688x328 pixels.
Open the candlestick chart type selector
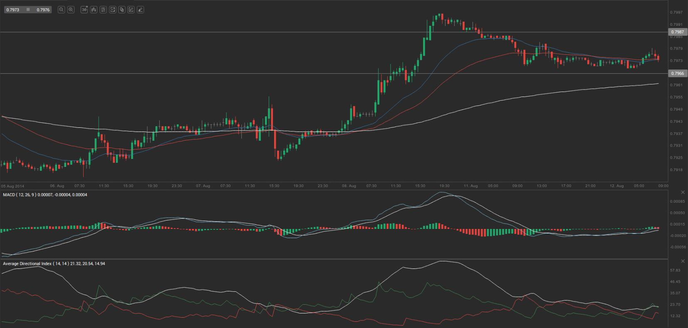[x=94, y=10]
